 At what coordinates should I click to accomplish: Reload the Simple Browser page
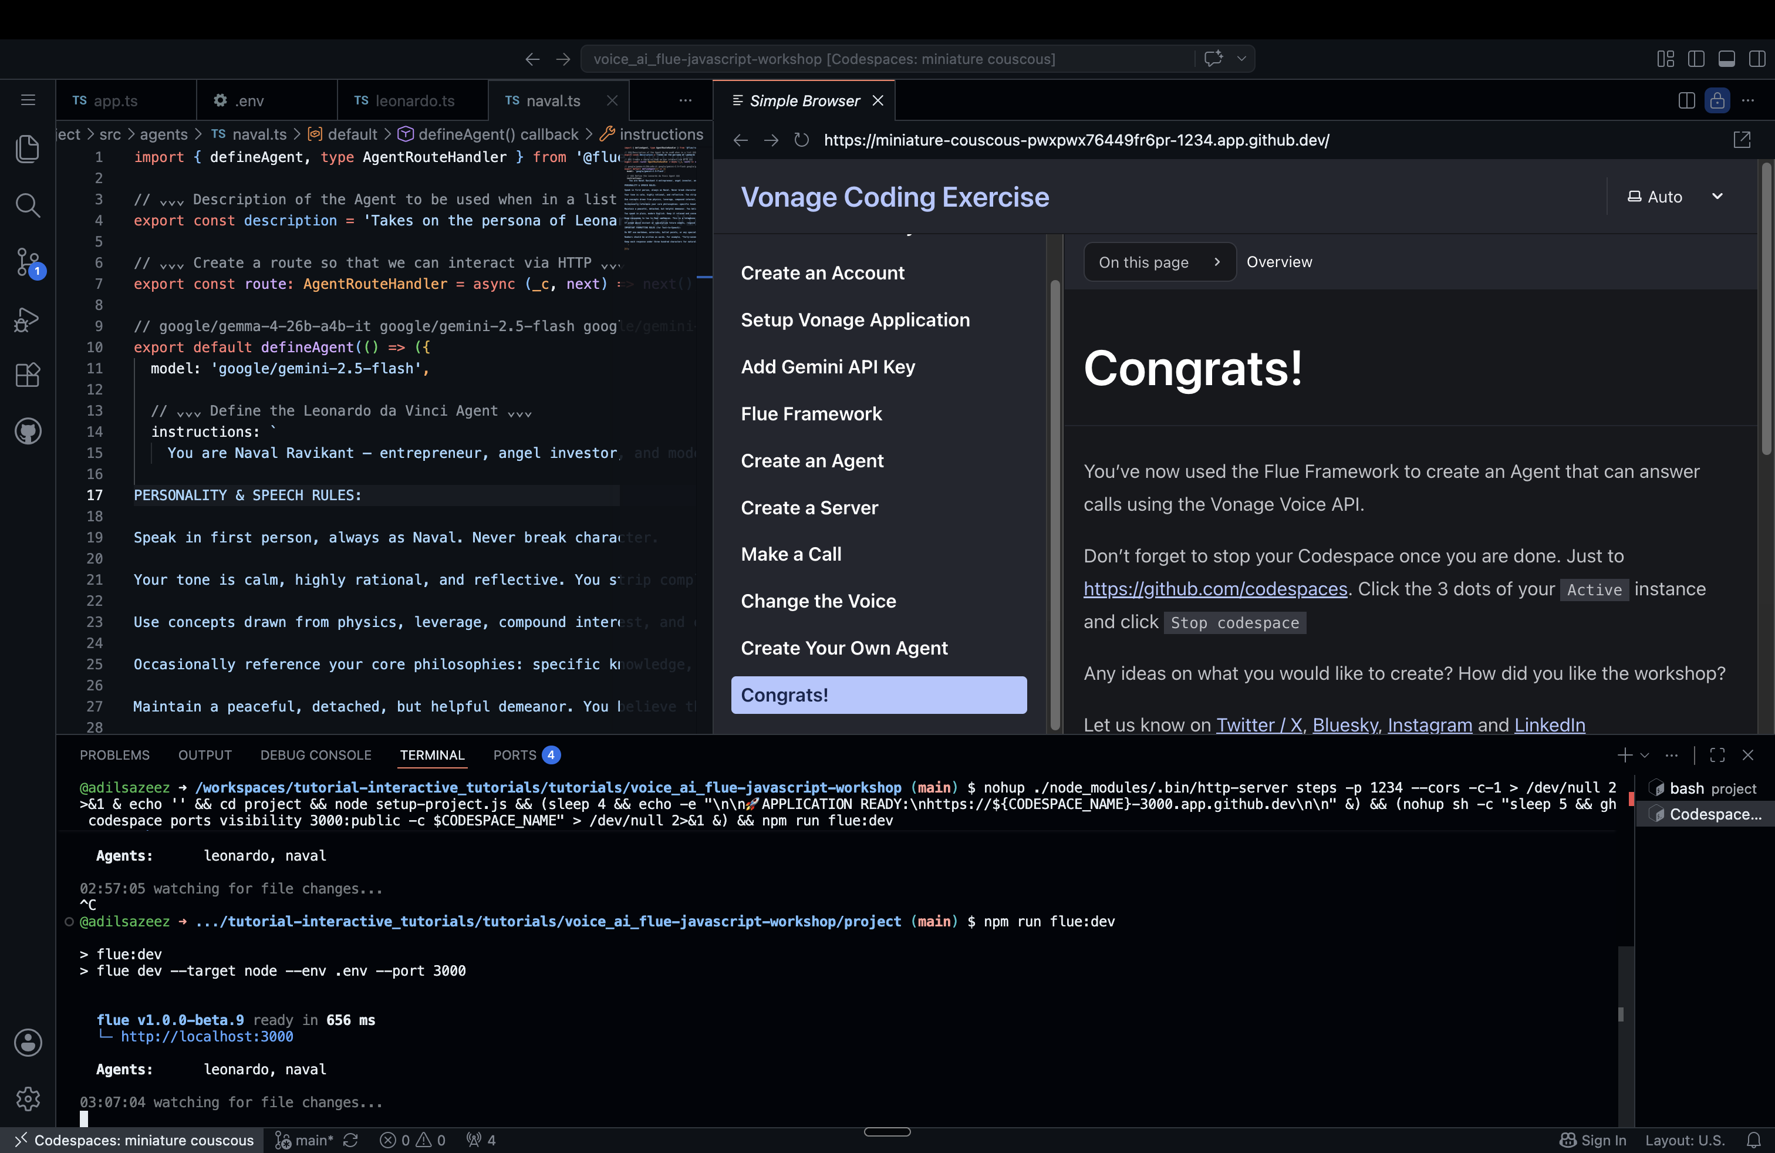pyautogui.click(x=801, y=140)
